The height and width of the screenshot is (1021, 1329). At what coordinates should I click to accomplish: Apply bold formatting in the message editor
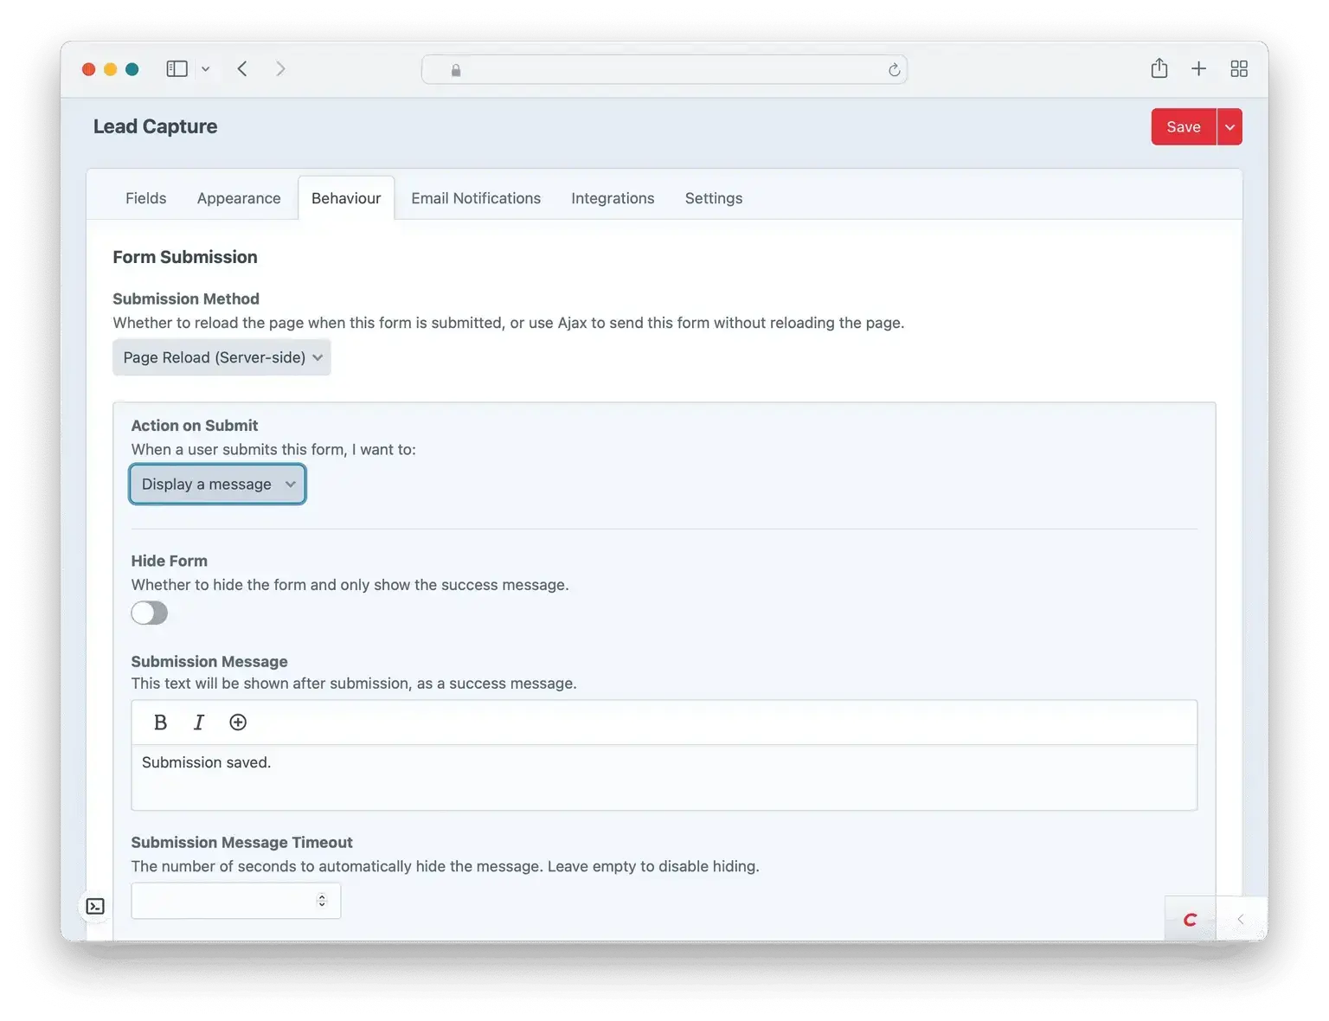tap(160, 722)
